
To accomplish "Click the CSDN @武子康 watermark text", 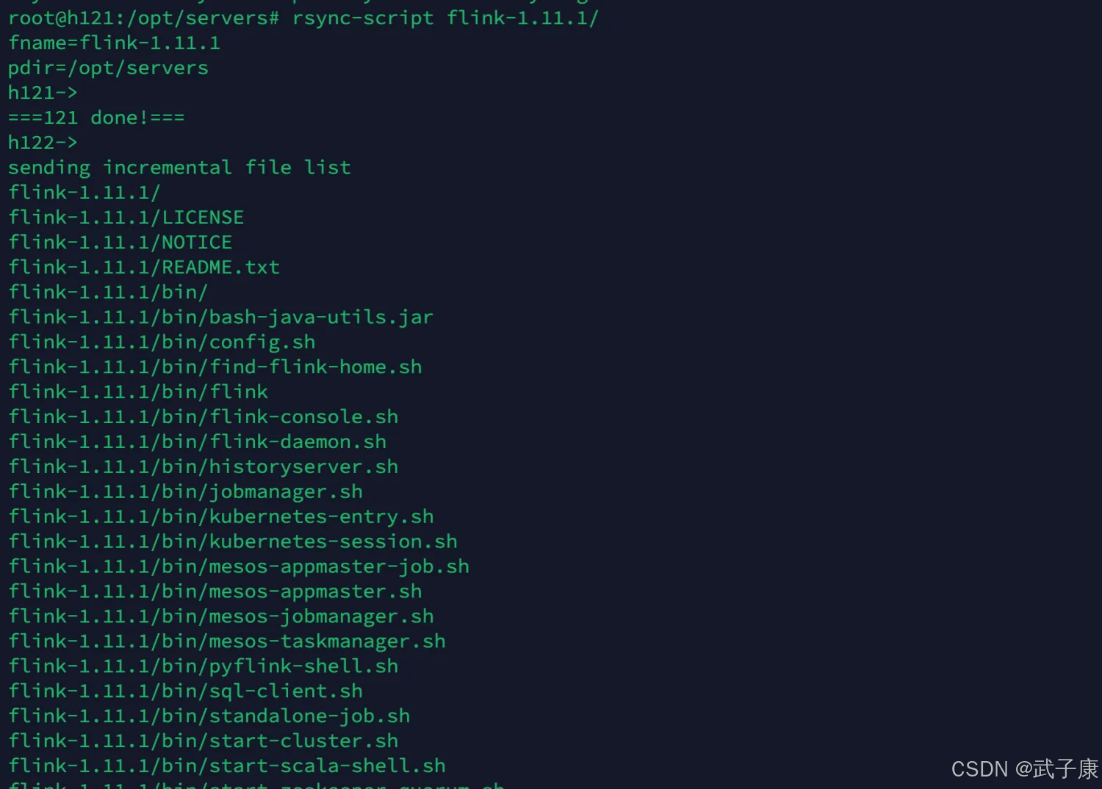I will [x=1024, y=769].
